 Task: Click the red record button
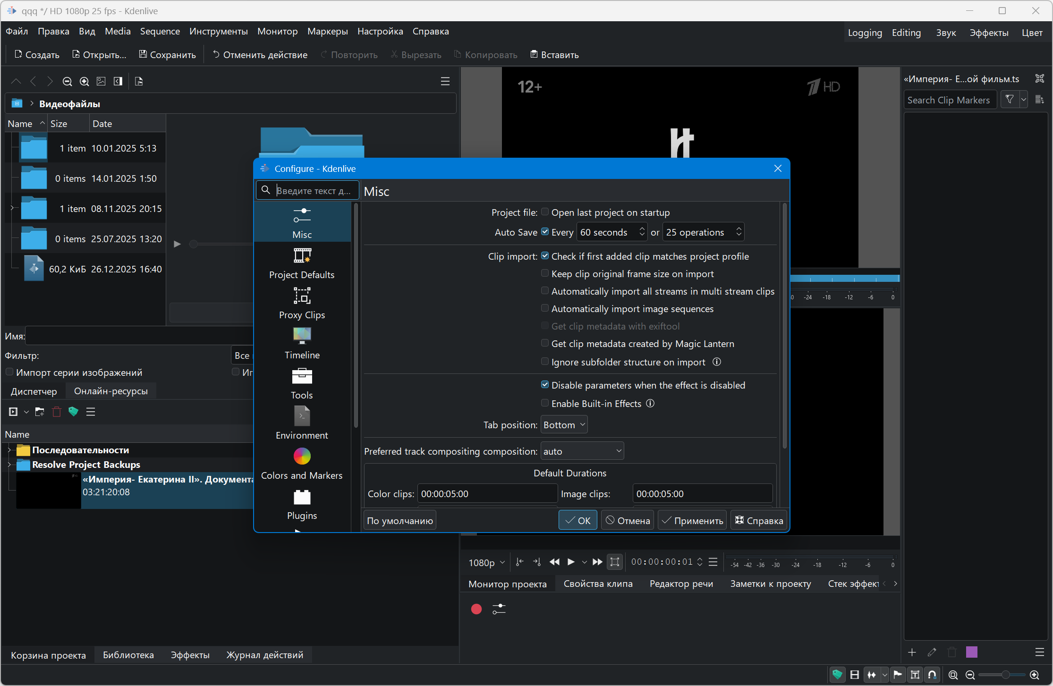pos(476,609)
